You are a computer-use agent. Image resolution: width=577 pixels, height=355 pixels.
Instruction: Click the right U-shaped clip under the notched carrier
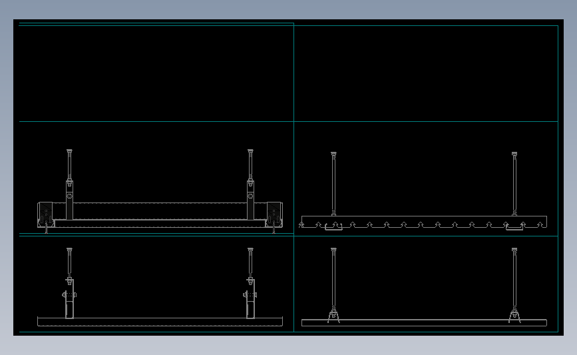[514, 228]
